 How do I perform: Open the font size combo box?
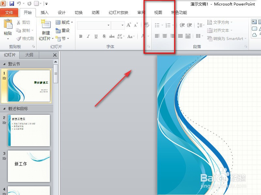pyautogui.click(x=118, y=25)
